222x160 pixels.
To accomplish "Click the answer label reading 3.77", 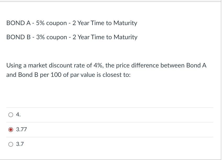I will tap(22, 129).
